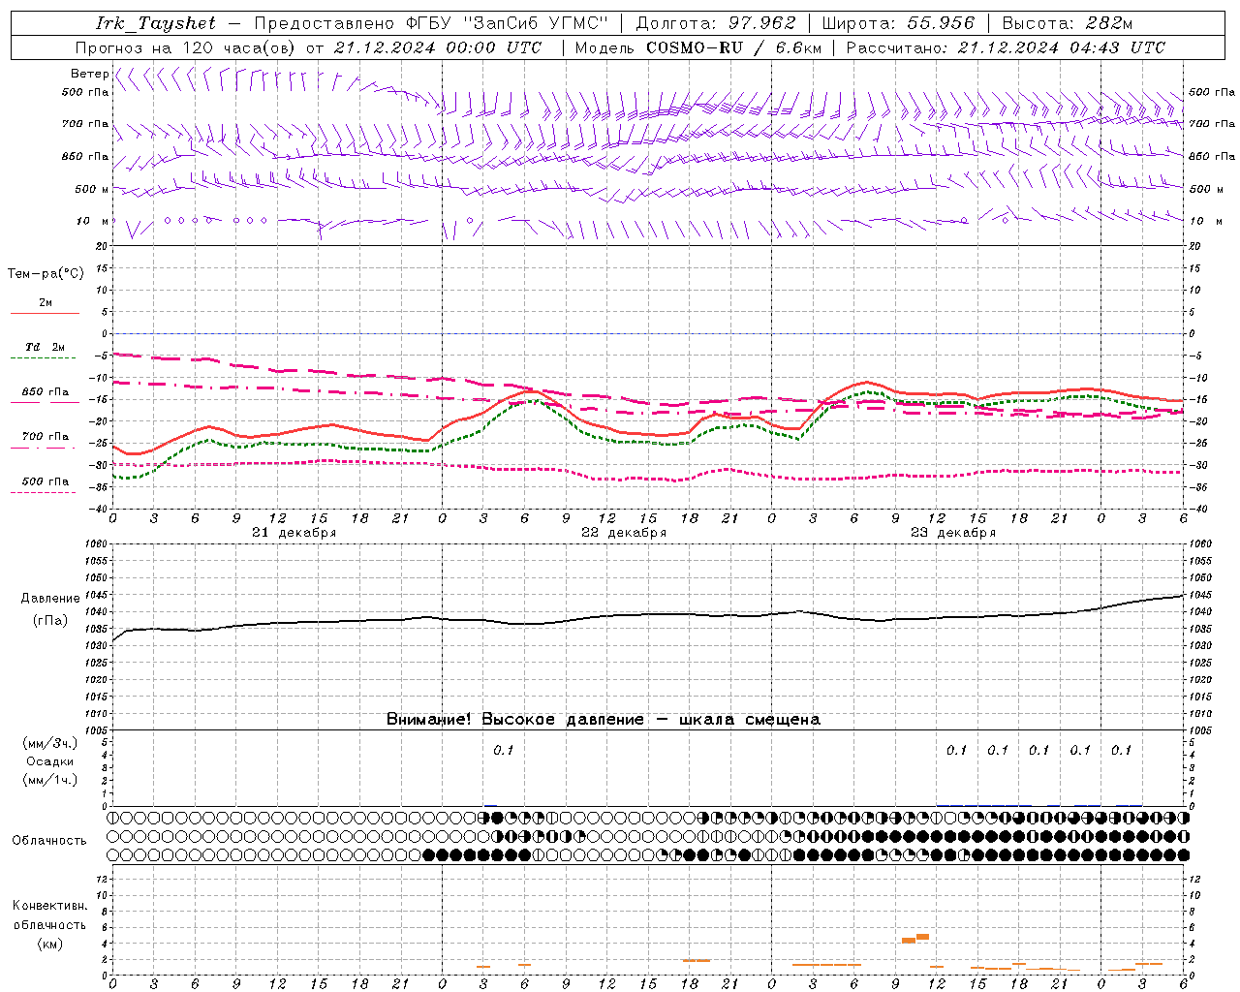Click the solid blue 2м legend line
The width and height of the screenshot is (1240, 992).
(x=45, y=314)
